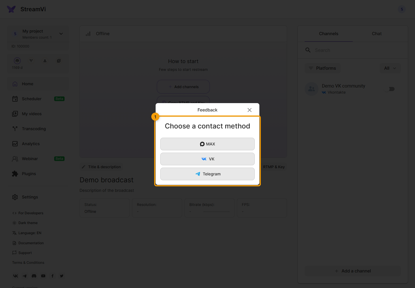Open Webinar in sidebar

(38, 159)
